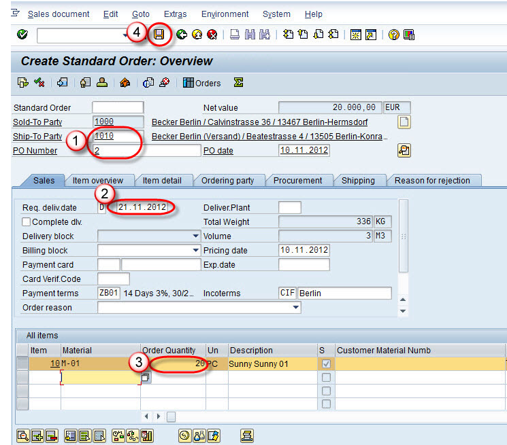
Task: Click the green Enter checkmark icon
Action: point(22,35)
